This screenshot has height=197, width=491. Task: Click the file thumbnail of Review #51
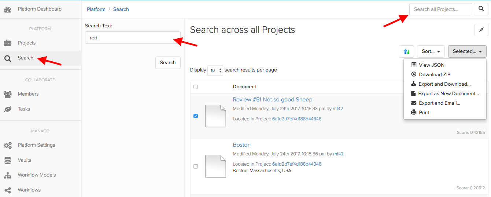point(215,116)
